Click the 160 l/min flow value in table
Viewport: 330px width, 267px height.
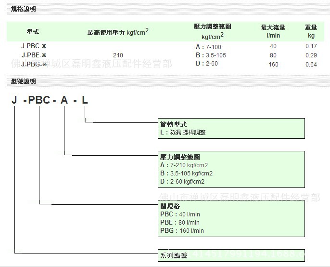click(273, 65)
